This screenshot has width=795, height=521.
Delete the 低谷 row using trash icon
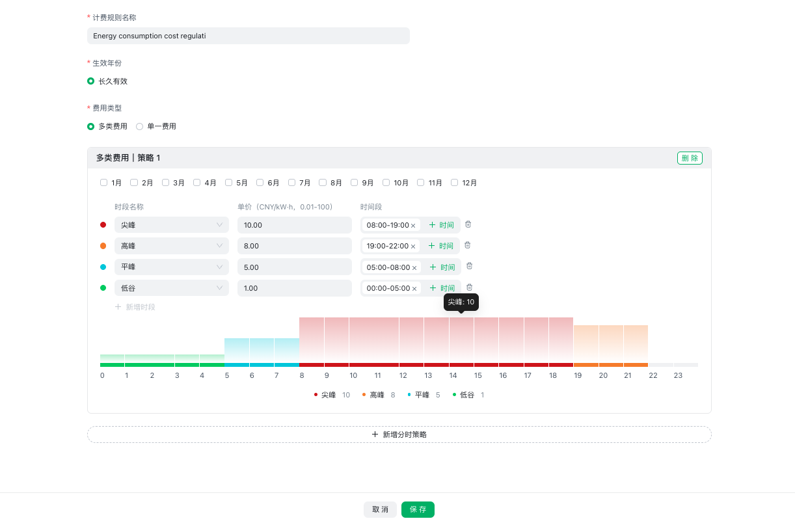click(x=469, y=287)
